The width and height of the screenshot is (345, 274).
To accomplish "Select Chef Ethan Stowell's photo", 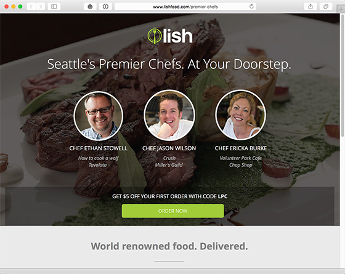I will 99,116.
